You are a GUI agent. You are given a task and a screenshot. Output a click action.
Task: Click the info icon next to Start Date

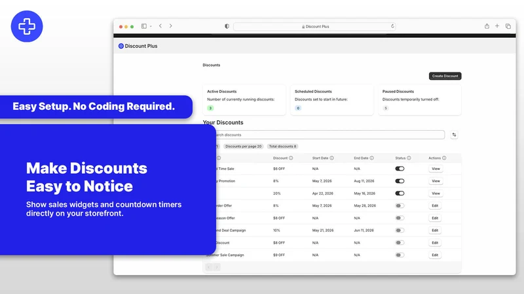tap(332, 158)
